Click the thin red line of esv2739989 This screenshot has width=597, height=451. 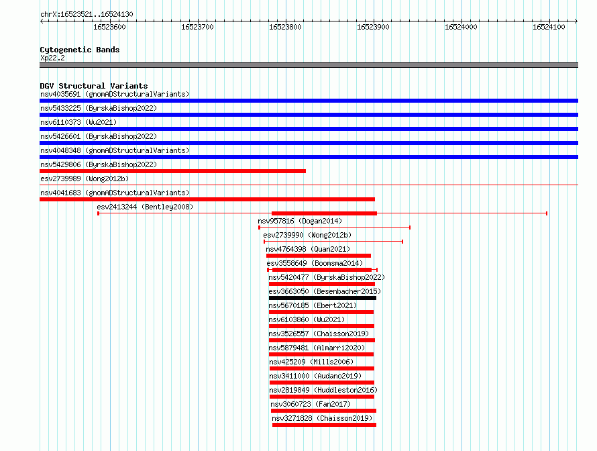click(x=309, y=185)
